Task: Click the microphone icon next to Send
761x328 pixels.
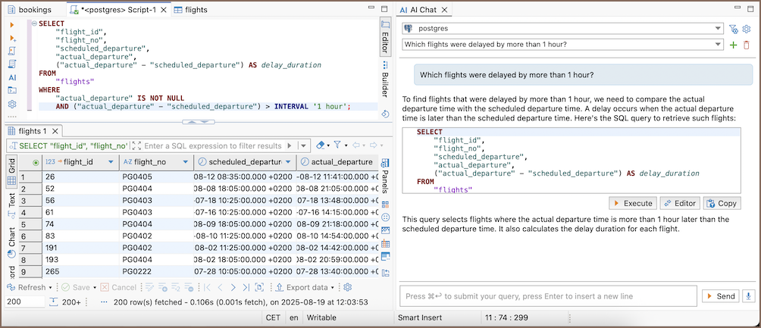Action: tap(749, 296)
